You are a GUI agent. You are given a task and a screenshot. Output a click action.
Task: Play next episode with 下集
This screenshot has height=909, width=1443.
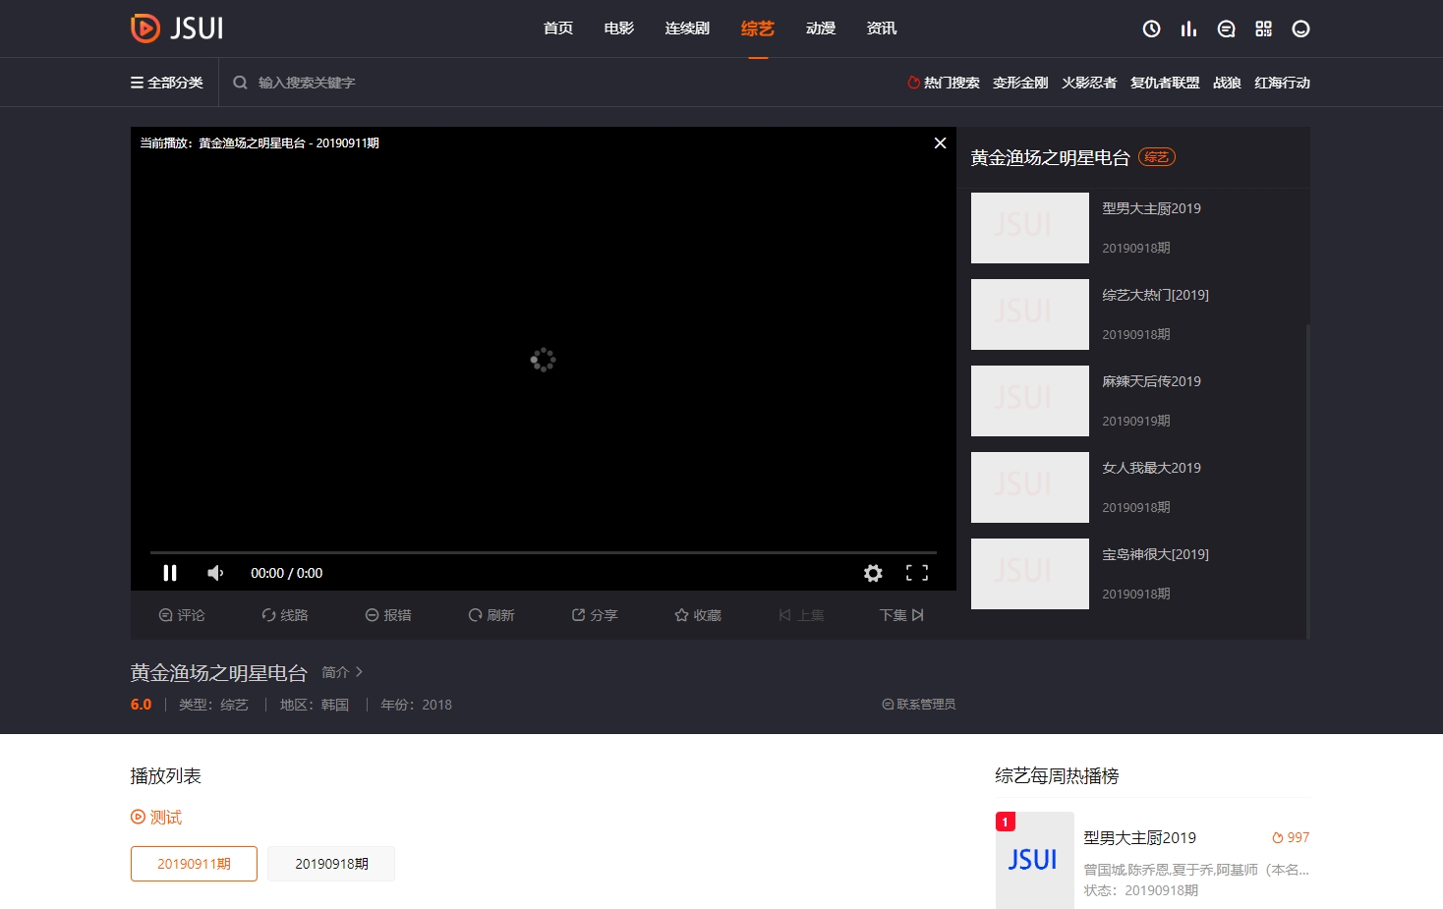tap(900, 614)
